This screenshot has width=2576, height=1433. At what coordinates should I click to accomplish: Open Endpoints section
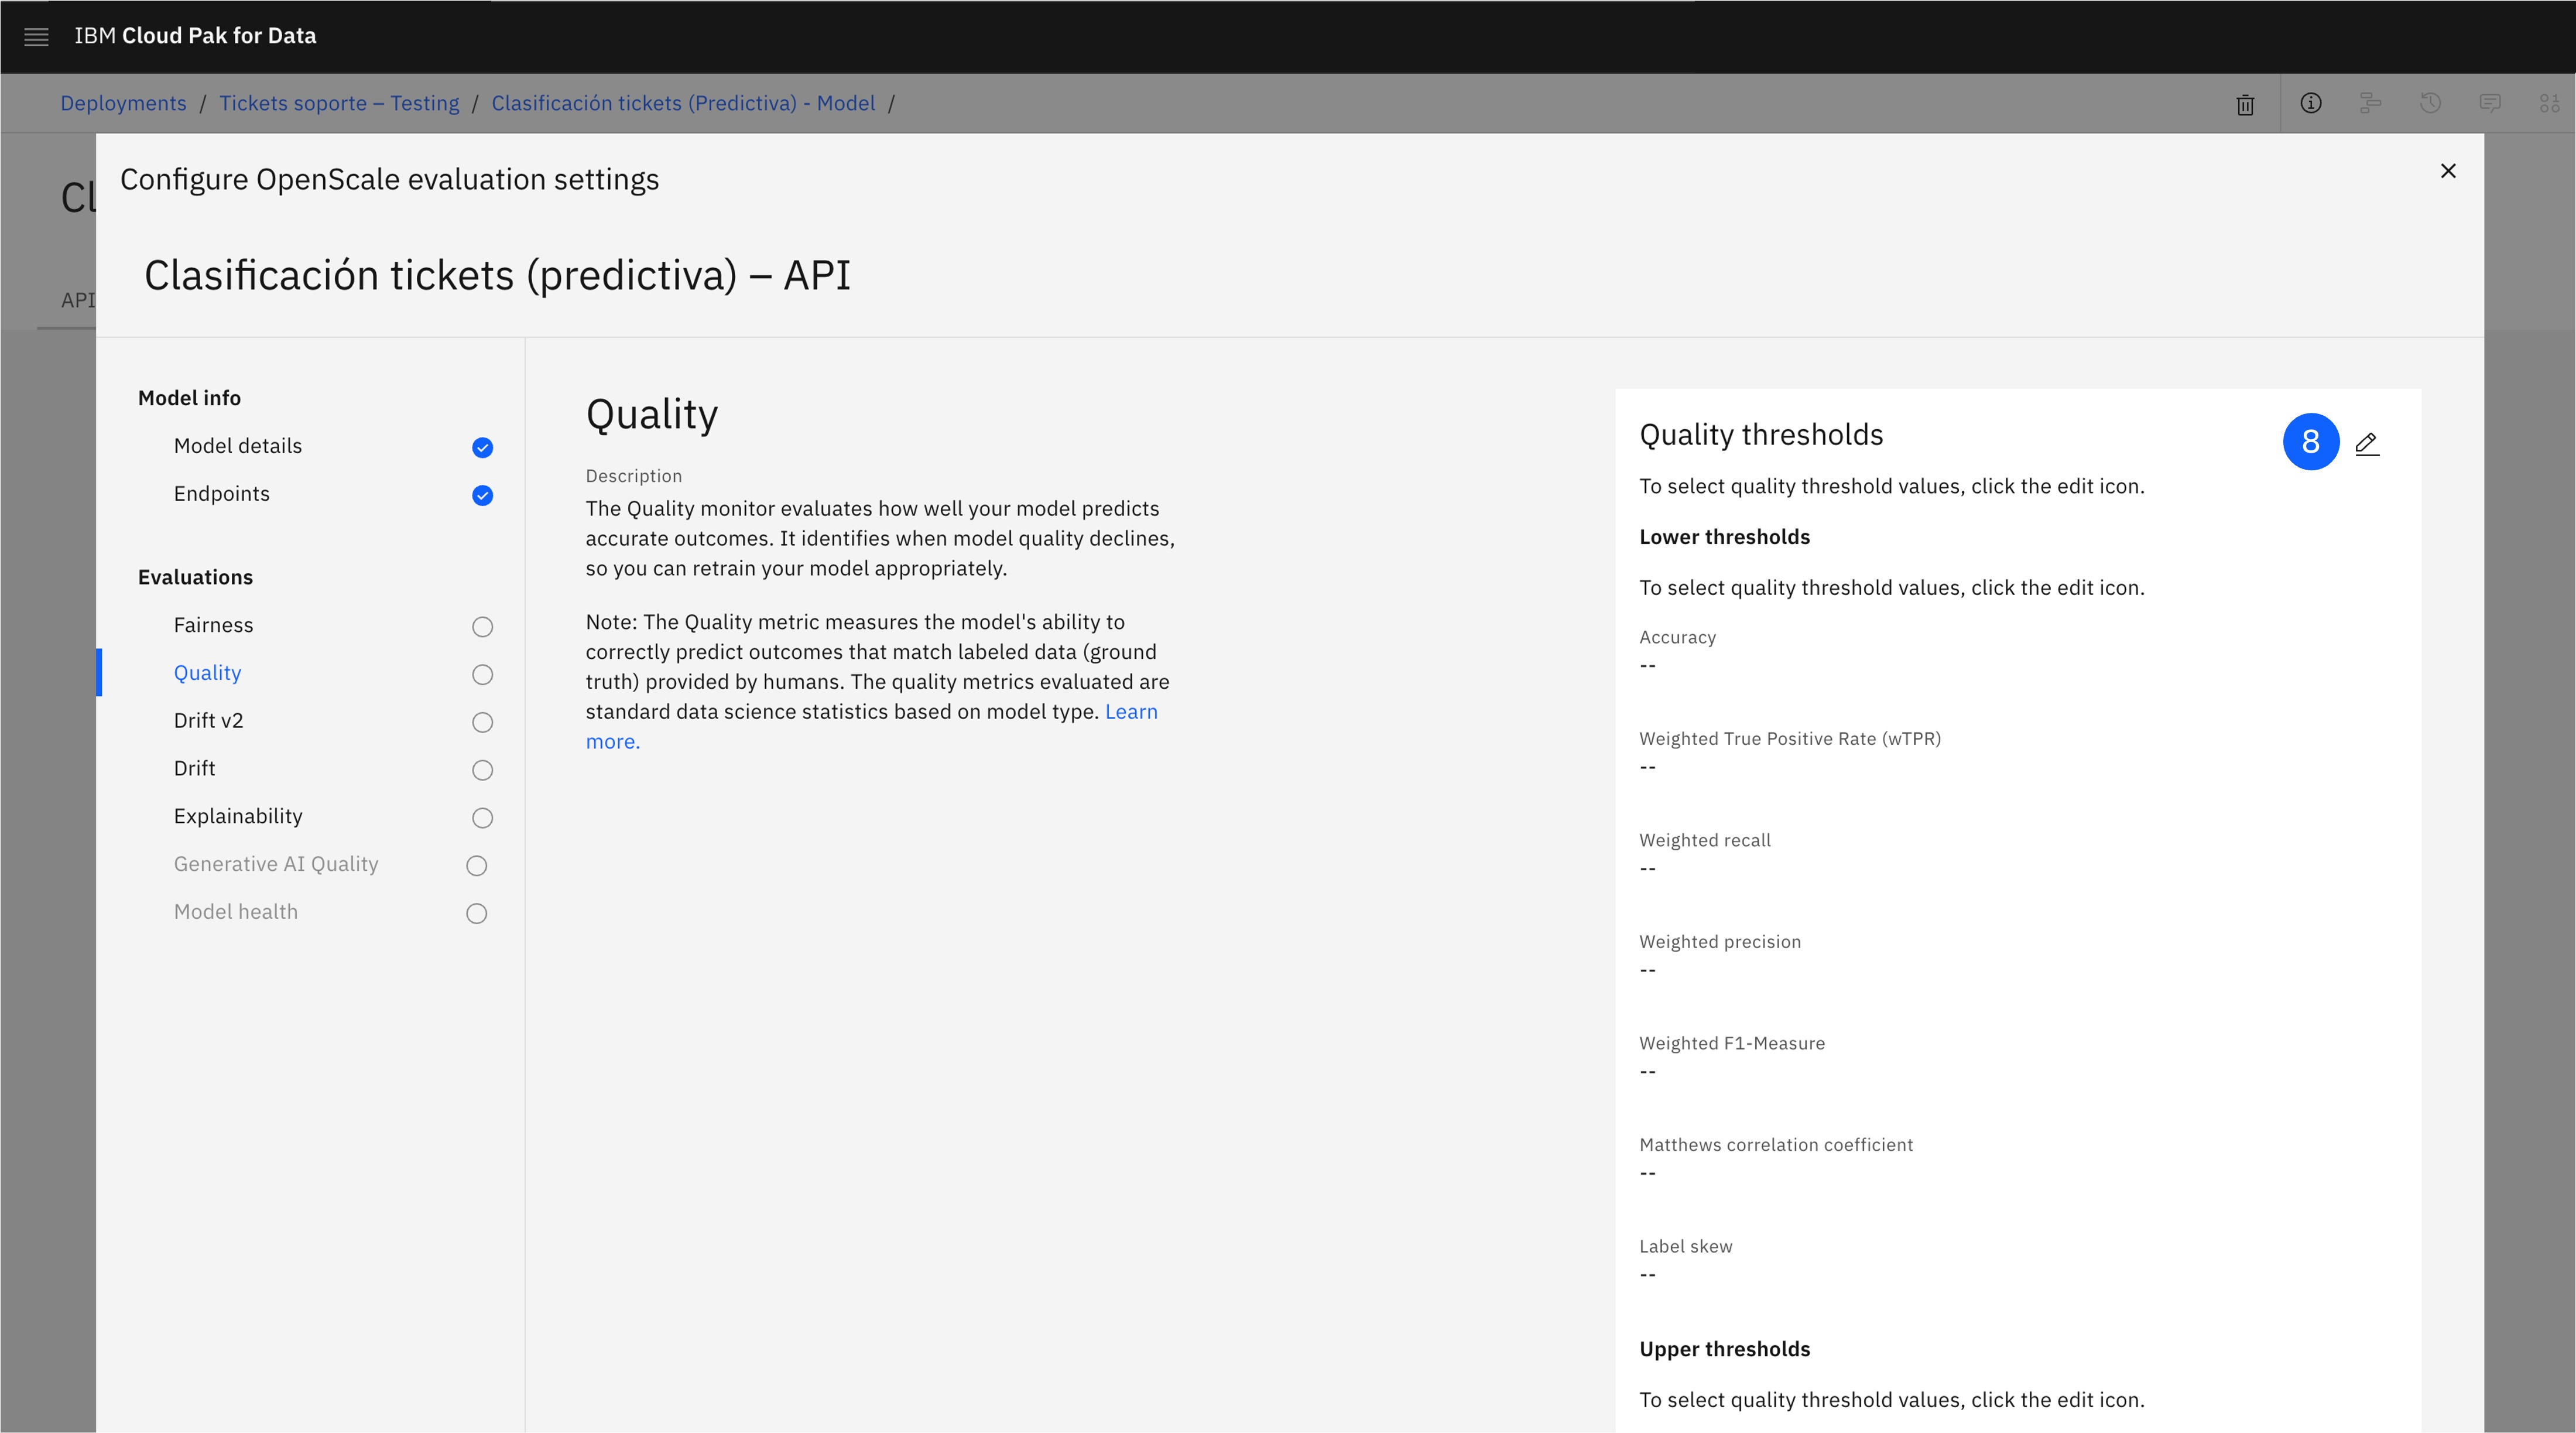pos(222,494)
